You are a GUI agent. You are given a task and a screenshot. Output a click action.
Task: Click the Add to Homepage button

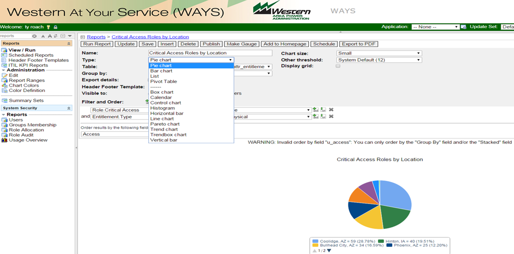coord(285,44)
